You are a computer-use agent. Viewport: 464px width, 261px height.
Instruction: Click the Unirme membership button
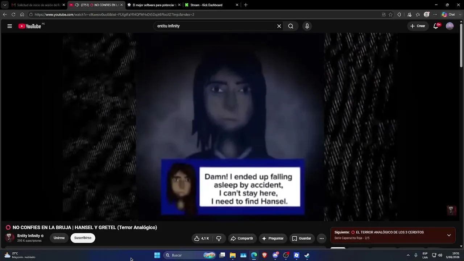coord(59,238)
